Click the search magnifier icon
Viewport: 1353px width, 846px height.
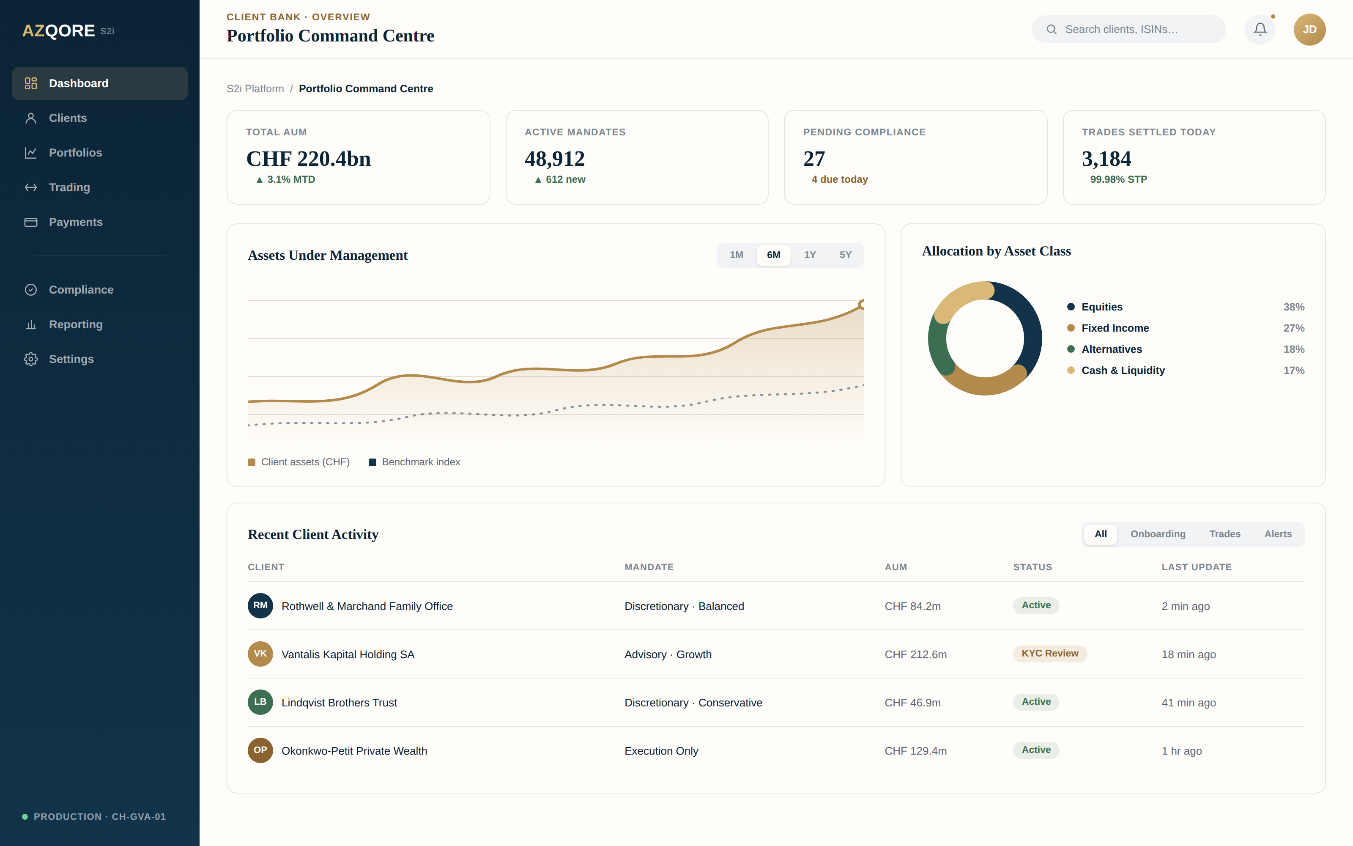(x=1051, y=29)
